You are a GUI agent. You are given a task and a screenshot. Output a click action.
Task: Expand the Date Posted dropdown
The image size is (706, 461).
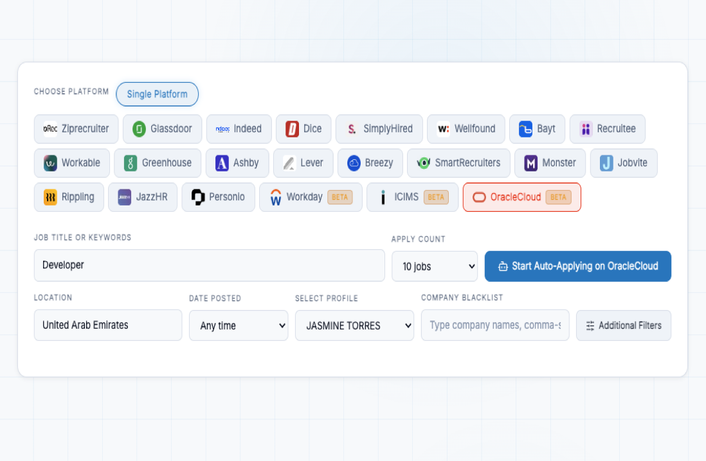click(239, 326)
